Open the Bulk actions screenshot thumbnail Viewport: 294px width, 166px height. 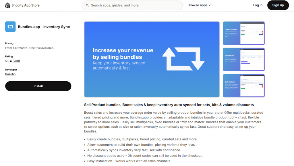(243, 85)
